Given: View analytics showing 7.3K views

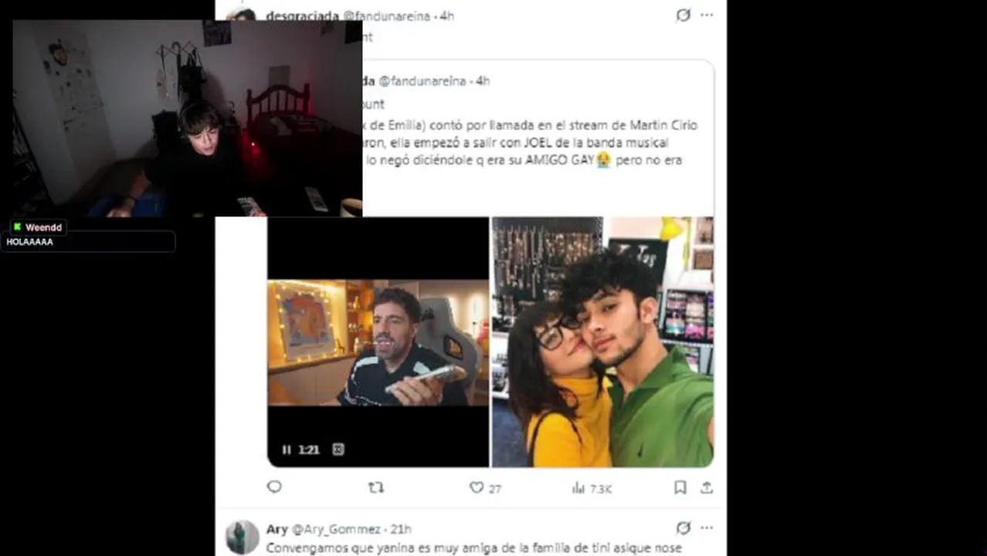Looking at the screenshot, I should [592, 488].
